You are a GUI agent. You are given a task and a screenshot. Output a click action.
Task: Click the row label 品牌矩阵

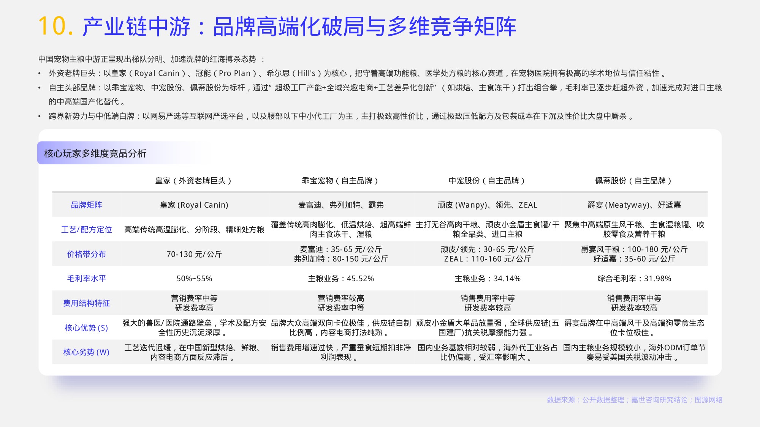(x=87, y=205)
